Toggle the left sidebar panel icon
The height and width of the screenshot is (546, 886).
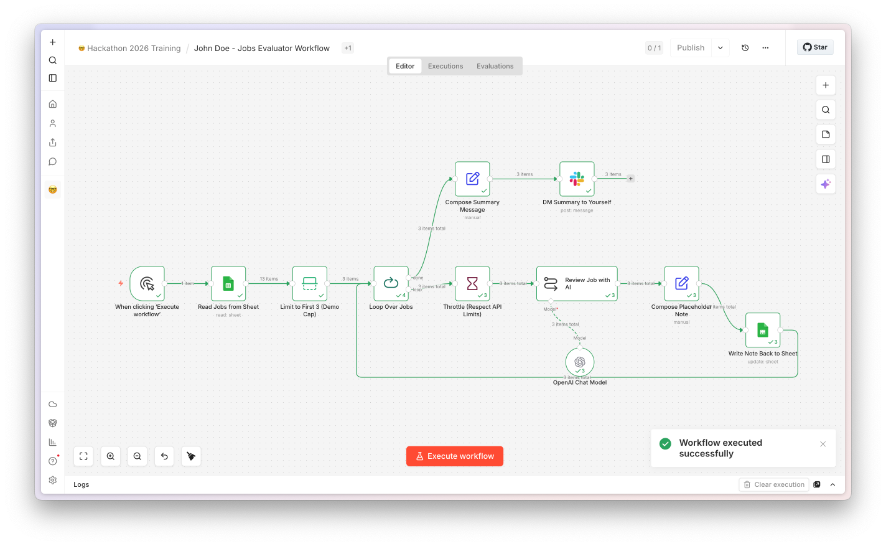tap(53, 78)
